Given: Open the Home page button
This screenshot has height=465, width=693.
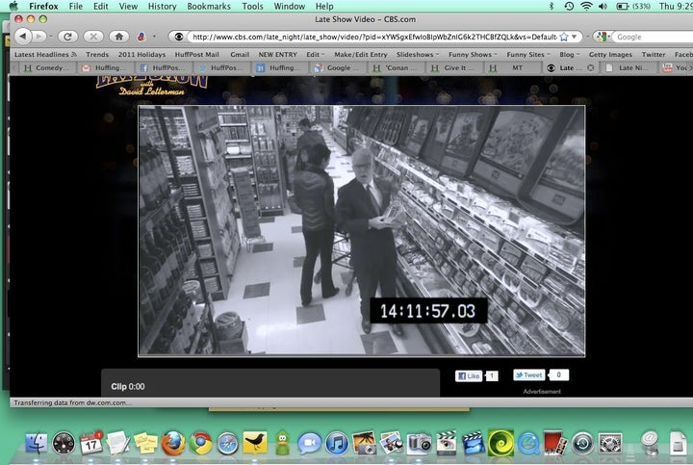Looking at the screenshot, I should click(119, 37).
